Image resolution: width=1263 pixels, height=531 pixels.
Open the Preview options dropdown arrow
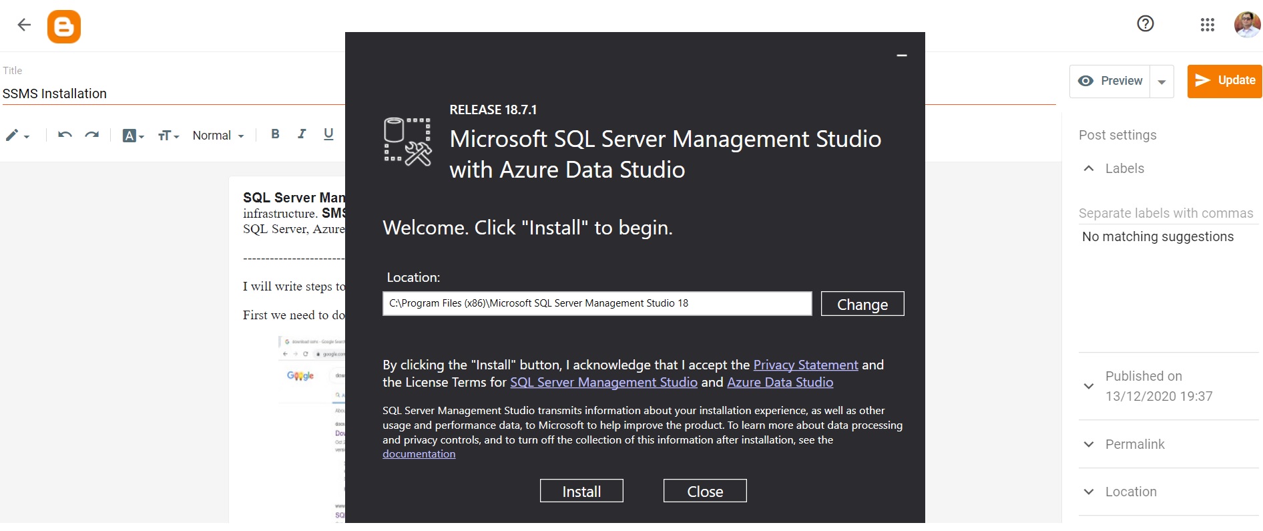click(1162, 81)
